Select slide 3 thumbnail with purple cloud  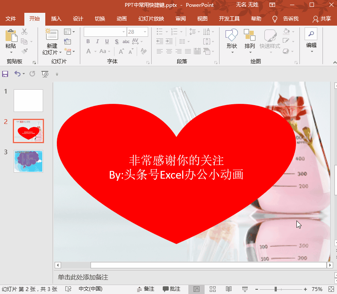tap(28, 161)
